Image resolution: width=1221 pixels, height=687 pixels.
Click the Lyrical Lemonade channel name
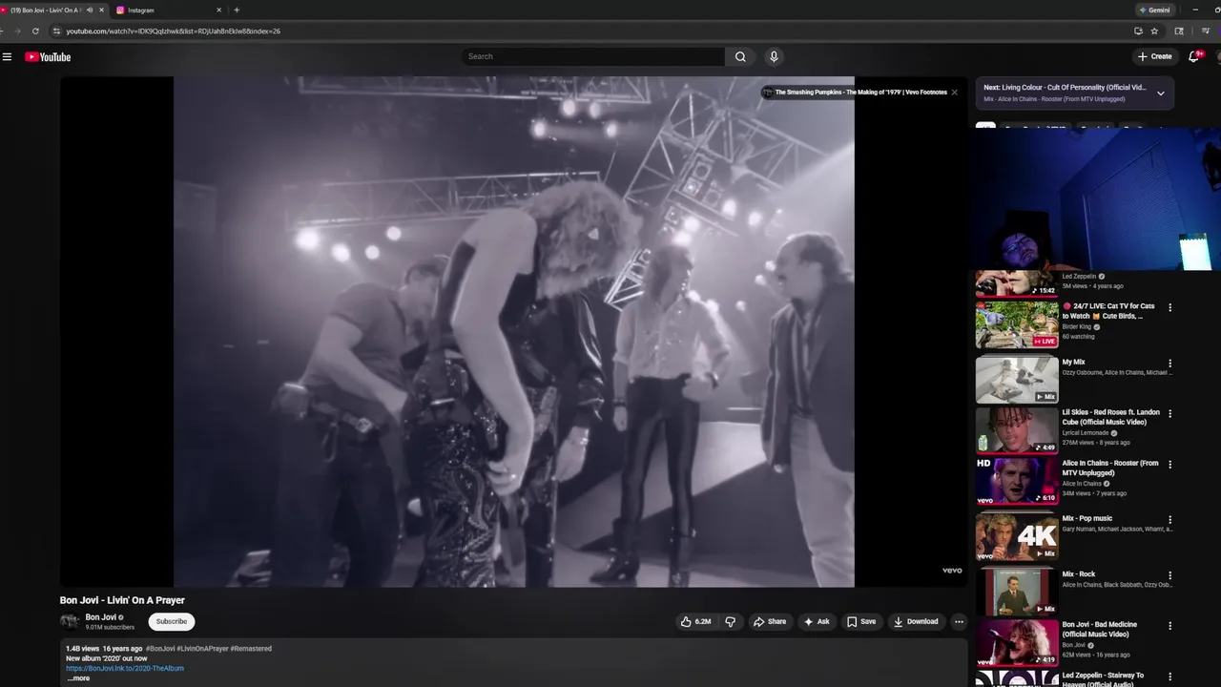point(1086,432)
